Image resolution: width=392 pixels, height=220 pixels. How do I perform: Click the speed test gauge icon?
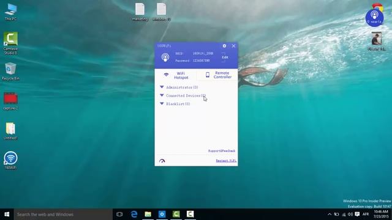pyautogui.click(x=162, y=161)
